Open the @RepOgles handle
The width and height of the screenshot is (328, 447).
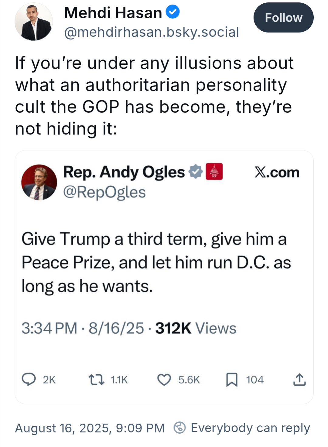(104, 192)
